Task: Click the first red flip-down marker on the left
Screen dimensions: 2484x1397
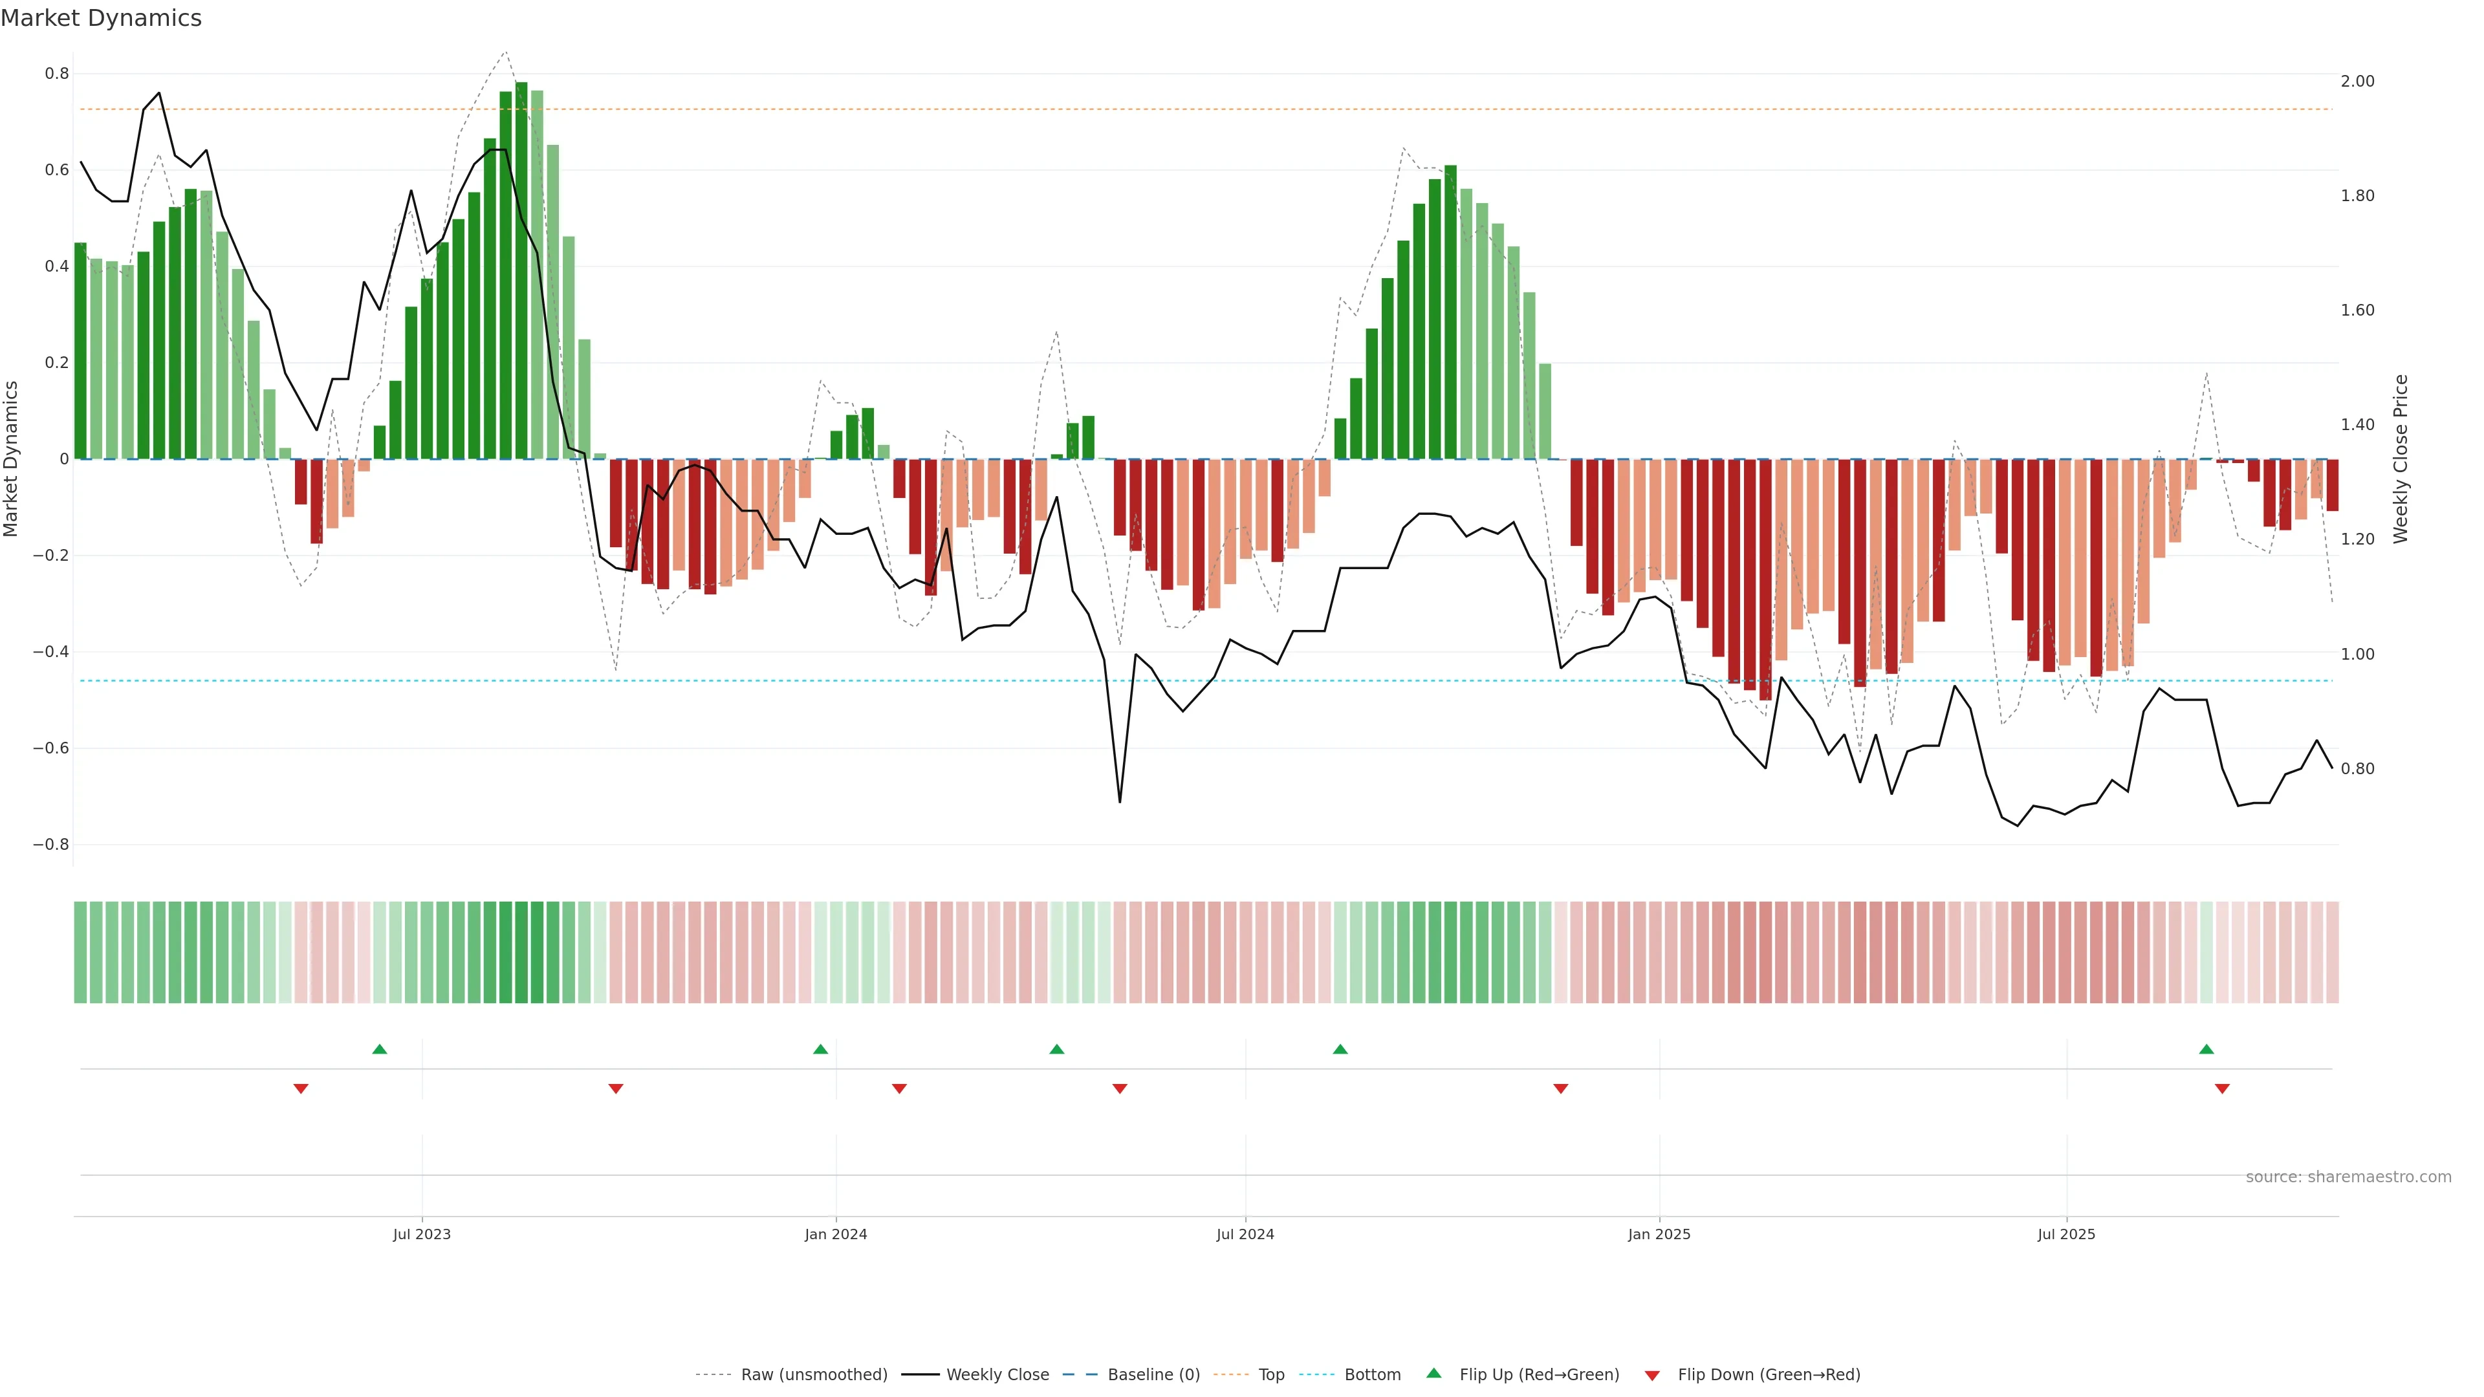Action: point(301,1088)
